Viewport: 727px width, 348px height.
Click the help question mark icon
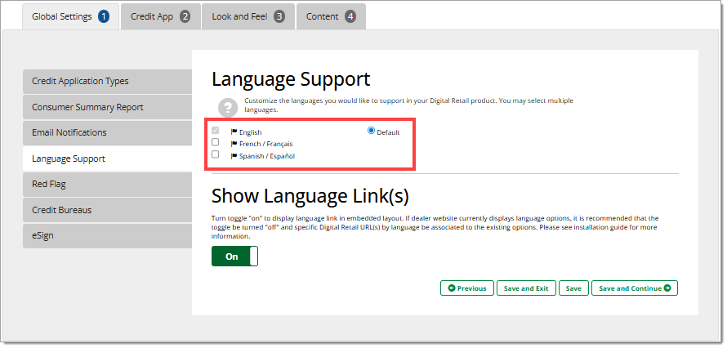pos(226,106)
